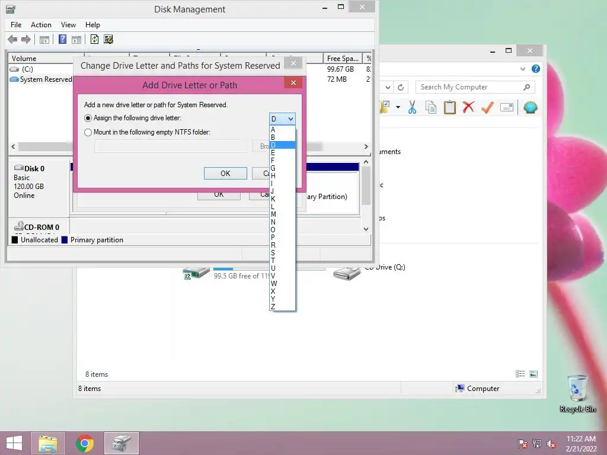Click the Copy pages icon in Explorer toolbar
The height and width of the screenshot is (455, 607).
click(x=431, y=107)
